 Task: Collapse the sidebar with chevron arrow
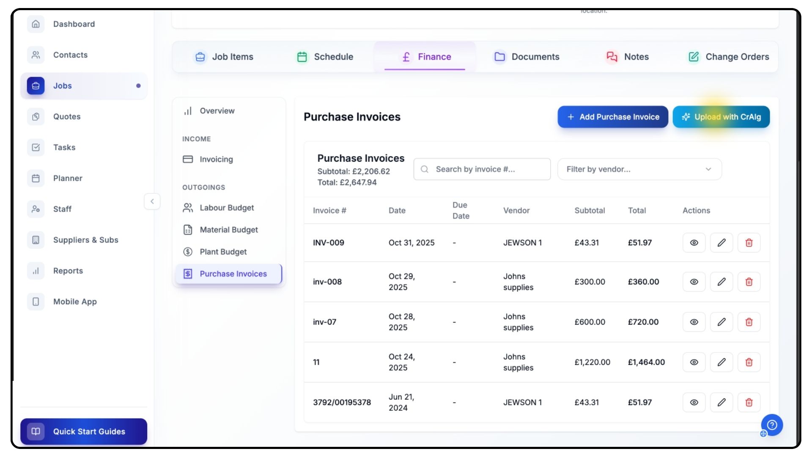click(x=152, y=201)
